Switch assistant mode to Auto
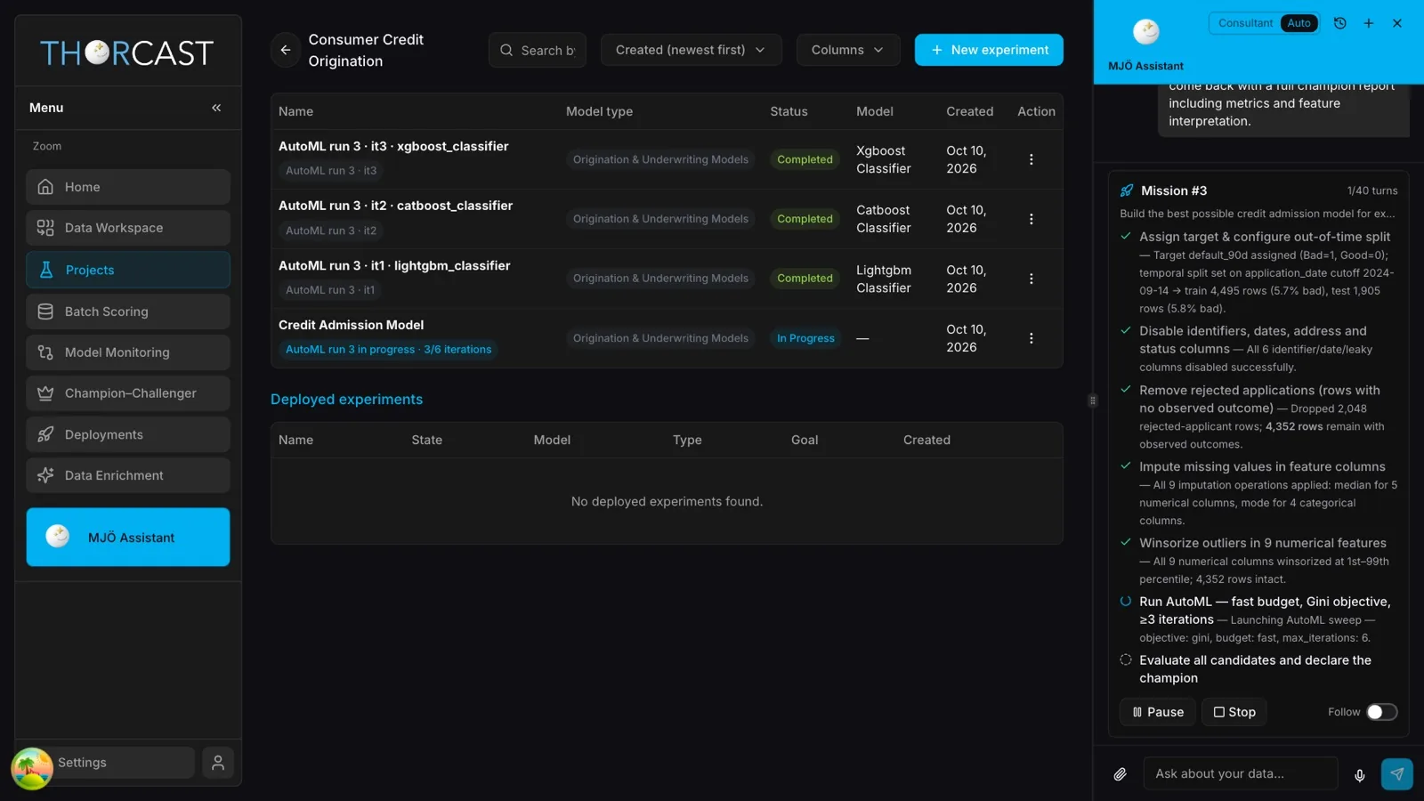 point(1299,23)
